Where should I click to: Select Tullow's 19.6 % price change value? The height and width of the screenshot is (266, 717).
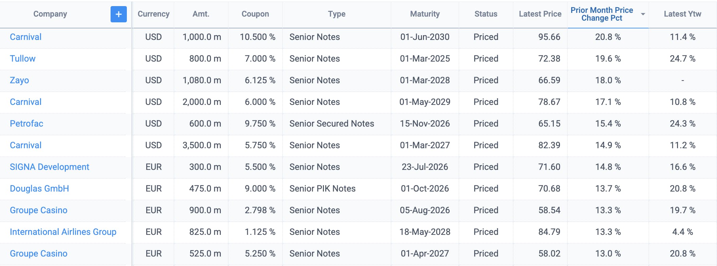point(608,59)
